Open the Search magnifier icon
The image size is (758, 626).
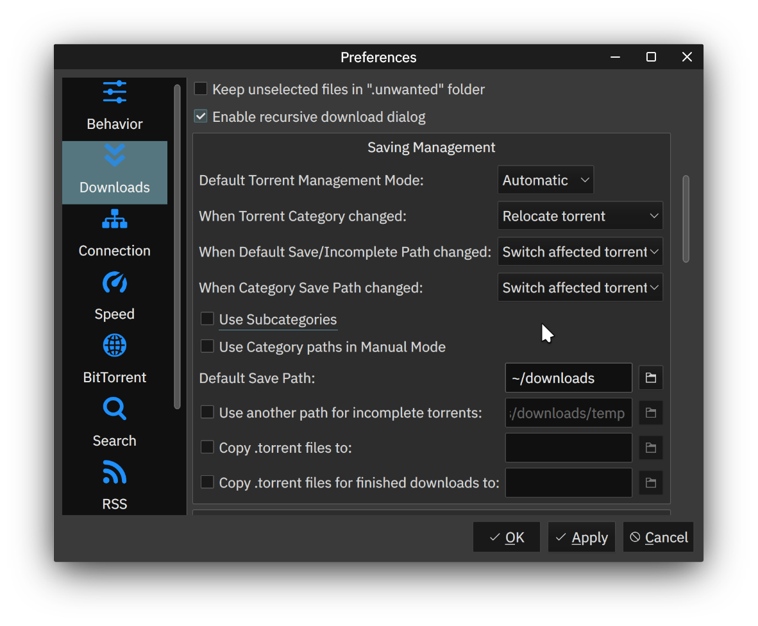tap(115, 409)
